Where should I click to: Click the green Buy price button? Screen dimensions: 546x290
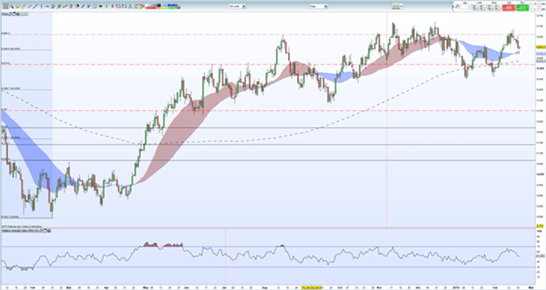[x=523, y=8]
